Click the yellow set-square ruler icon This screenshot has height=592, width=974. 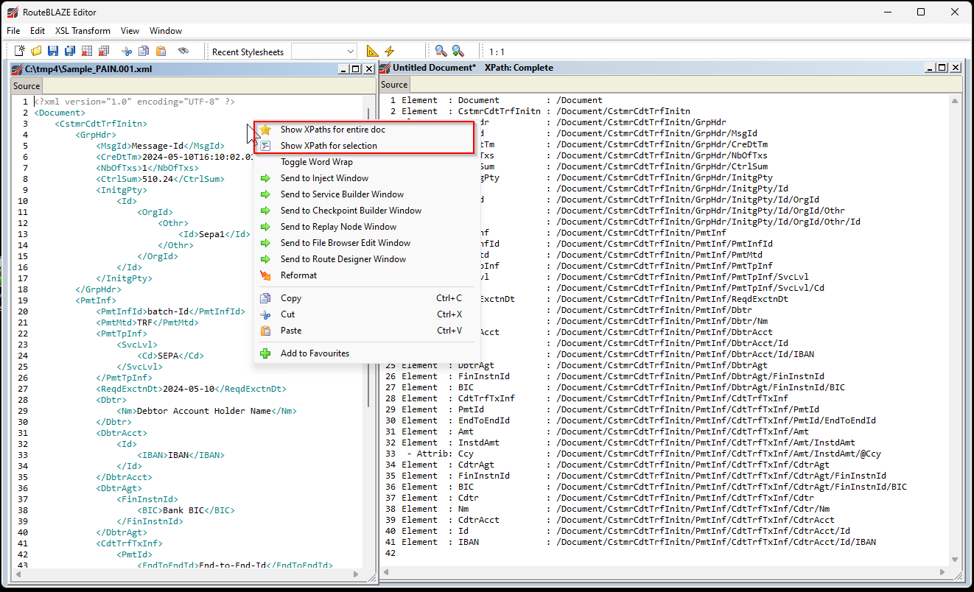pos(372,51)
